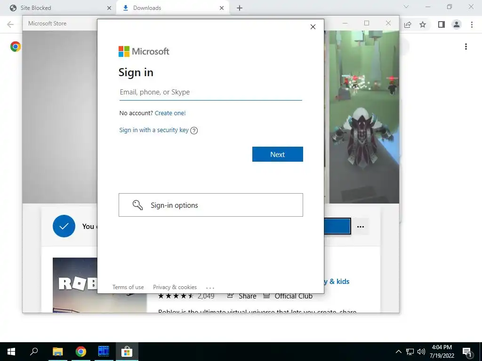Image resolution: width=482 pixels, height=361 pixels.
Task: Open the Sign-in options button
Action: coord(210,205)
